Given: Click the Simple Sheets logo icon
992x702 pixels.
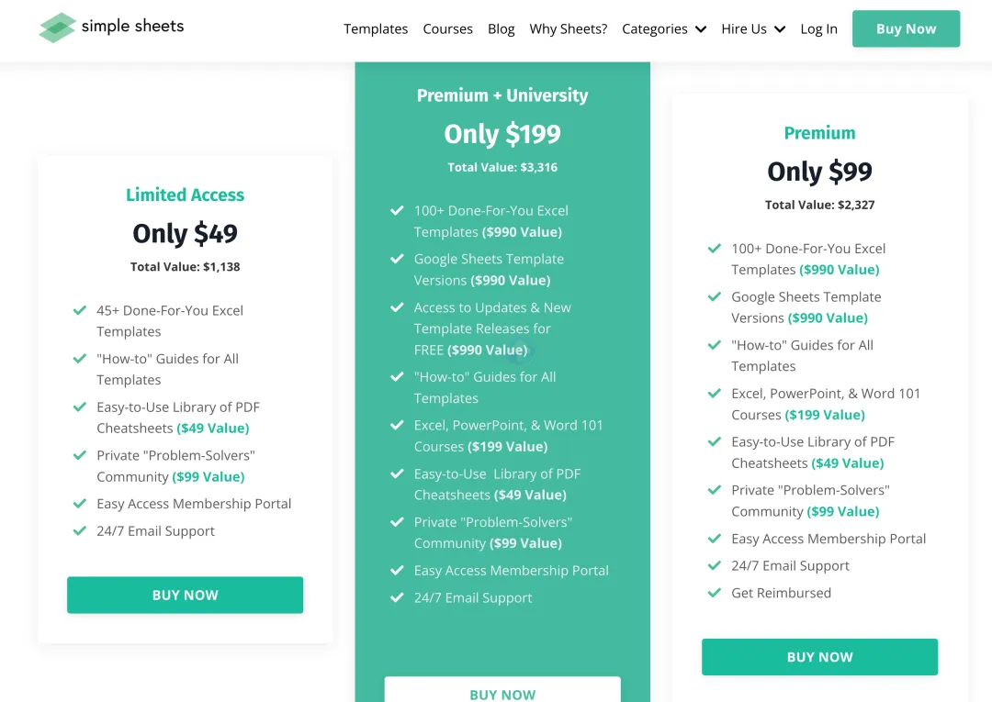Looking at the screenshot, I should [58, 28].
